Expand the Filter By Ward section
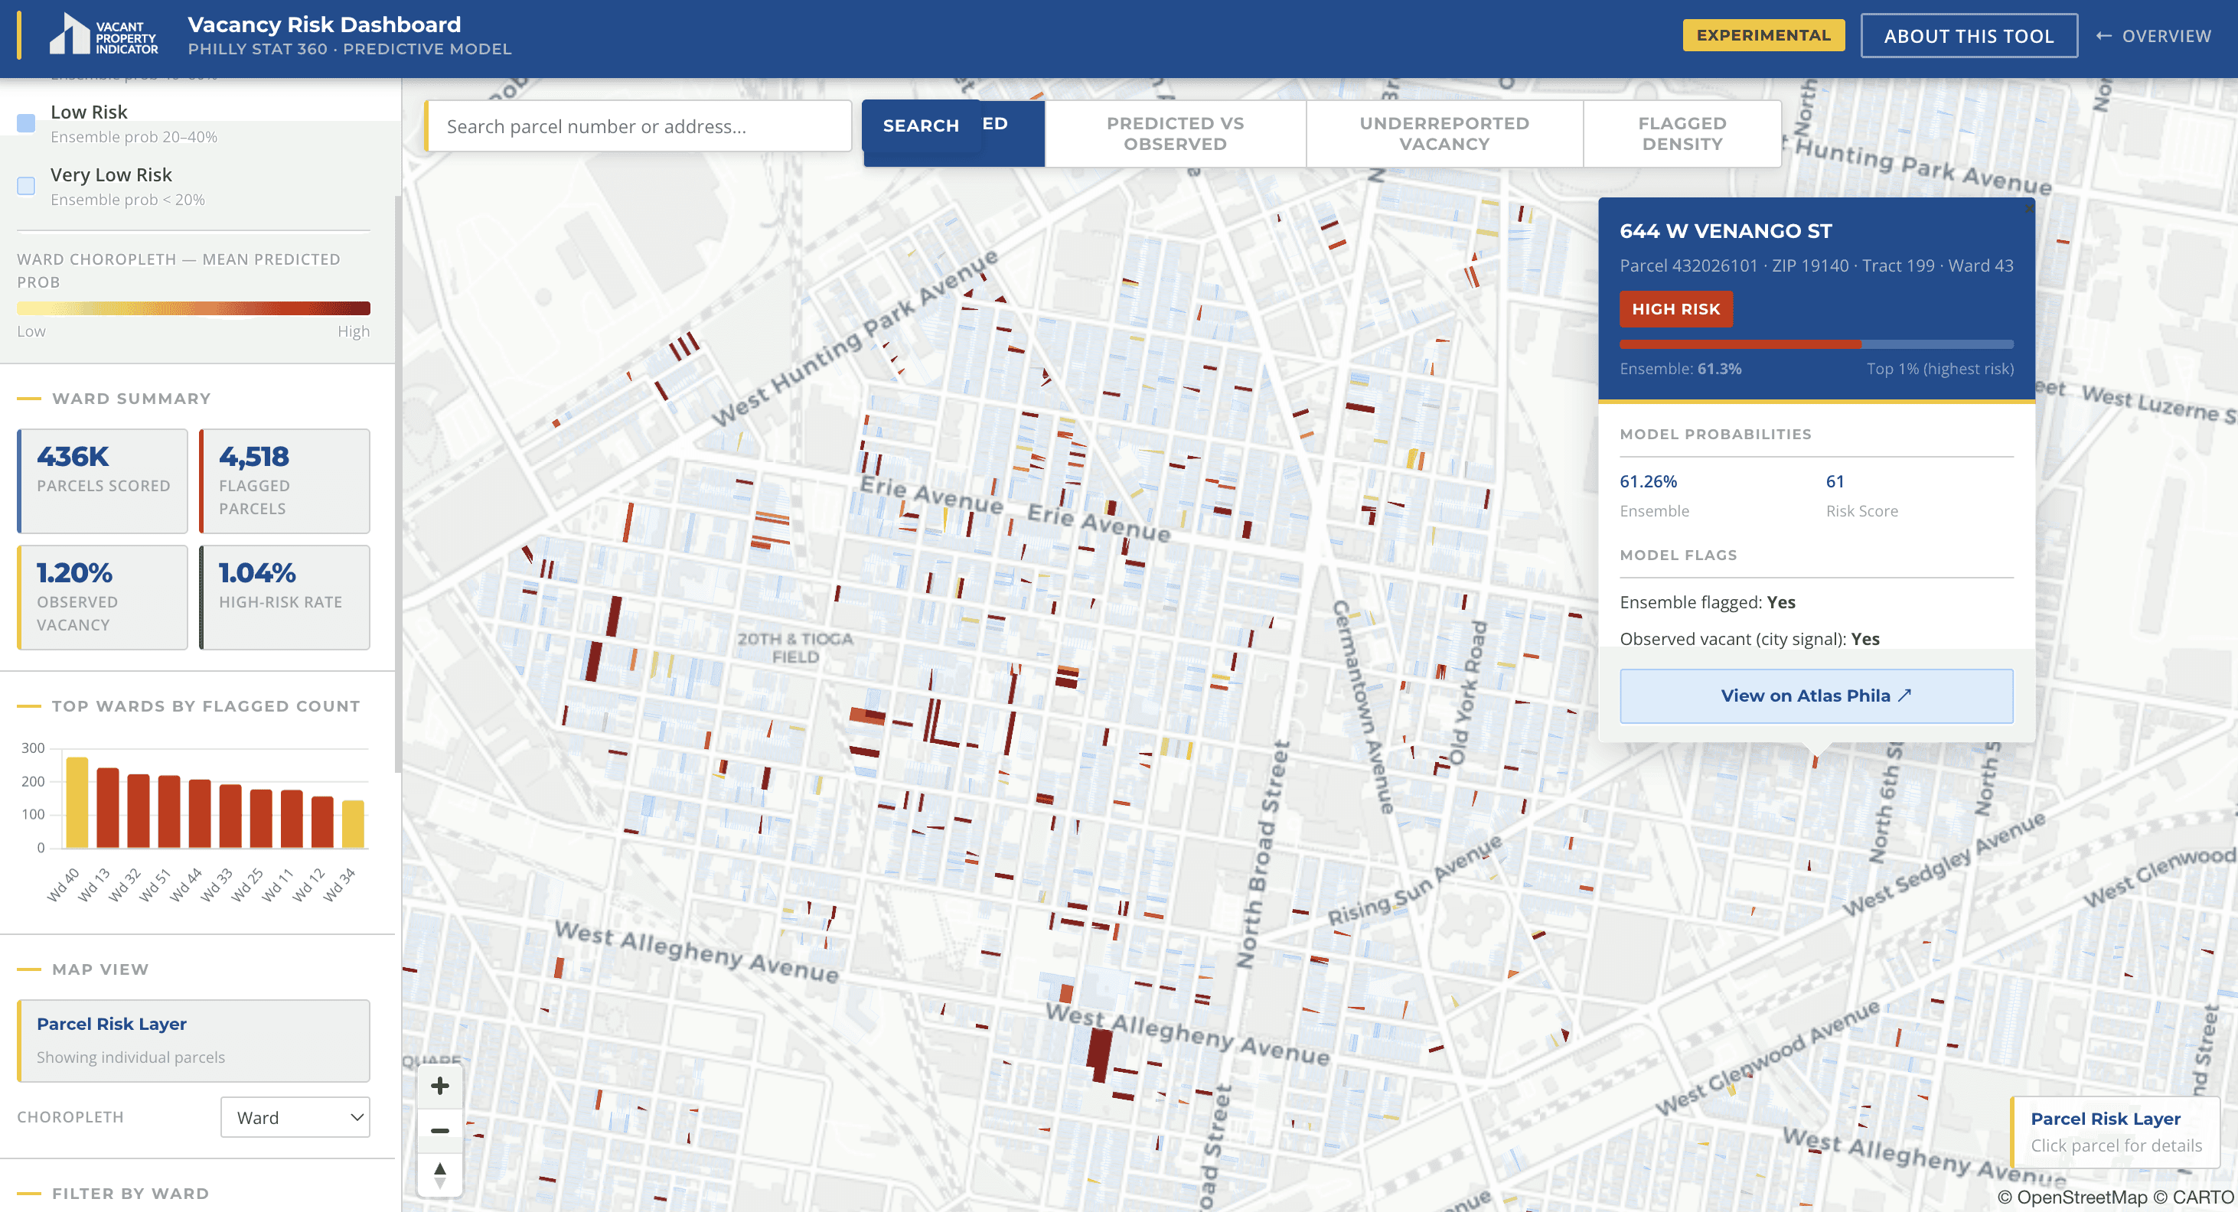The image size is (2238, 1212). click(130, 1193)
